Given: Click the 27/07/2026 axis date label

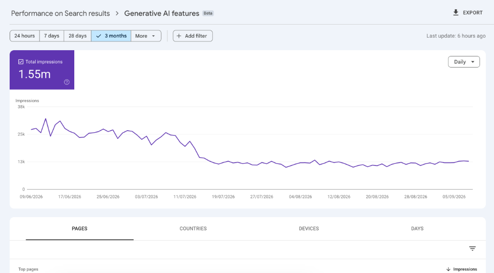Looking at the screenshot, I should coord(262,197).
